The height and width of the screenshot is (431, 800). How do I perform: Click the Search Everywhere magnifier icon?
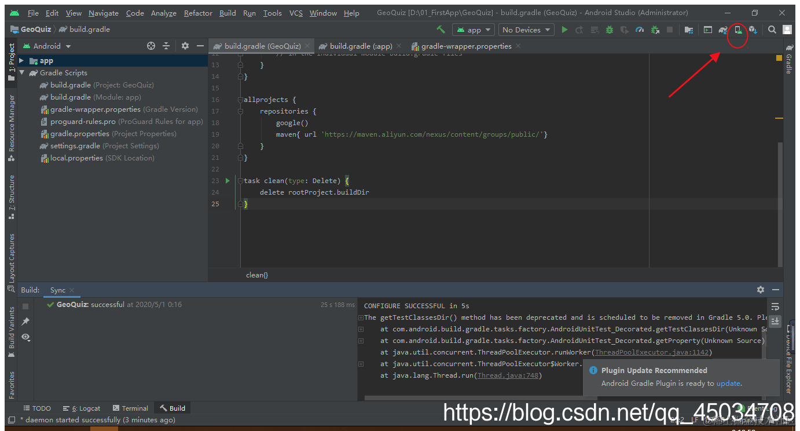tap(772, 30)
